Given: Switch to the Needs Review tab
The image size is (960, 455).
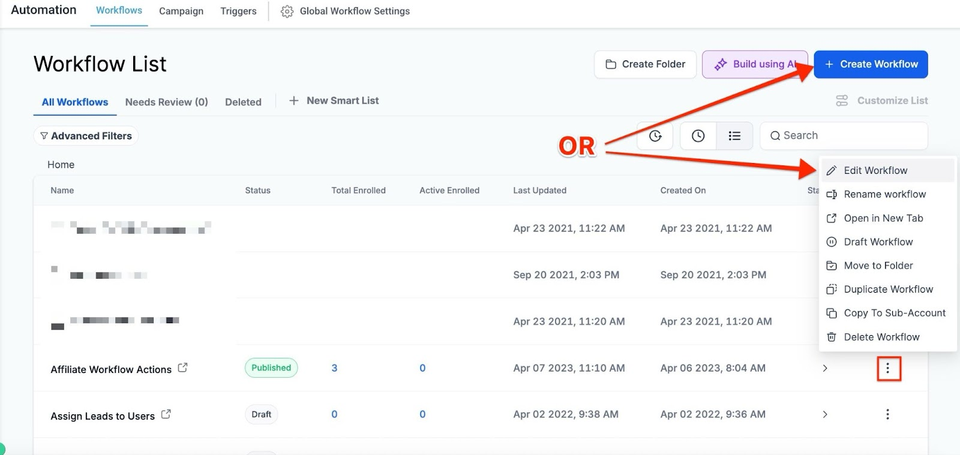Looking at the screenshot, I should coord(166,102).
